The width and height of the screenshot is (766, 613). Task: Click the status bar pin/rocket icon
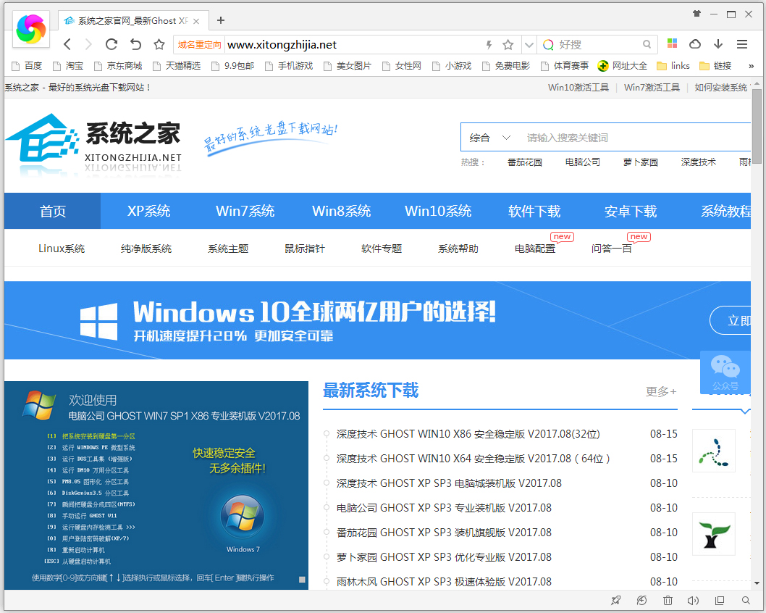coord(615,600)
